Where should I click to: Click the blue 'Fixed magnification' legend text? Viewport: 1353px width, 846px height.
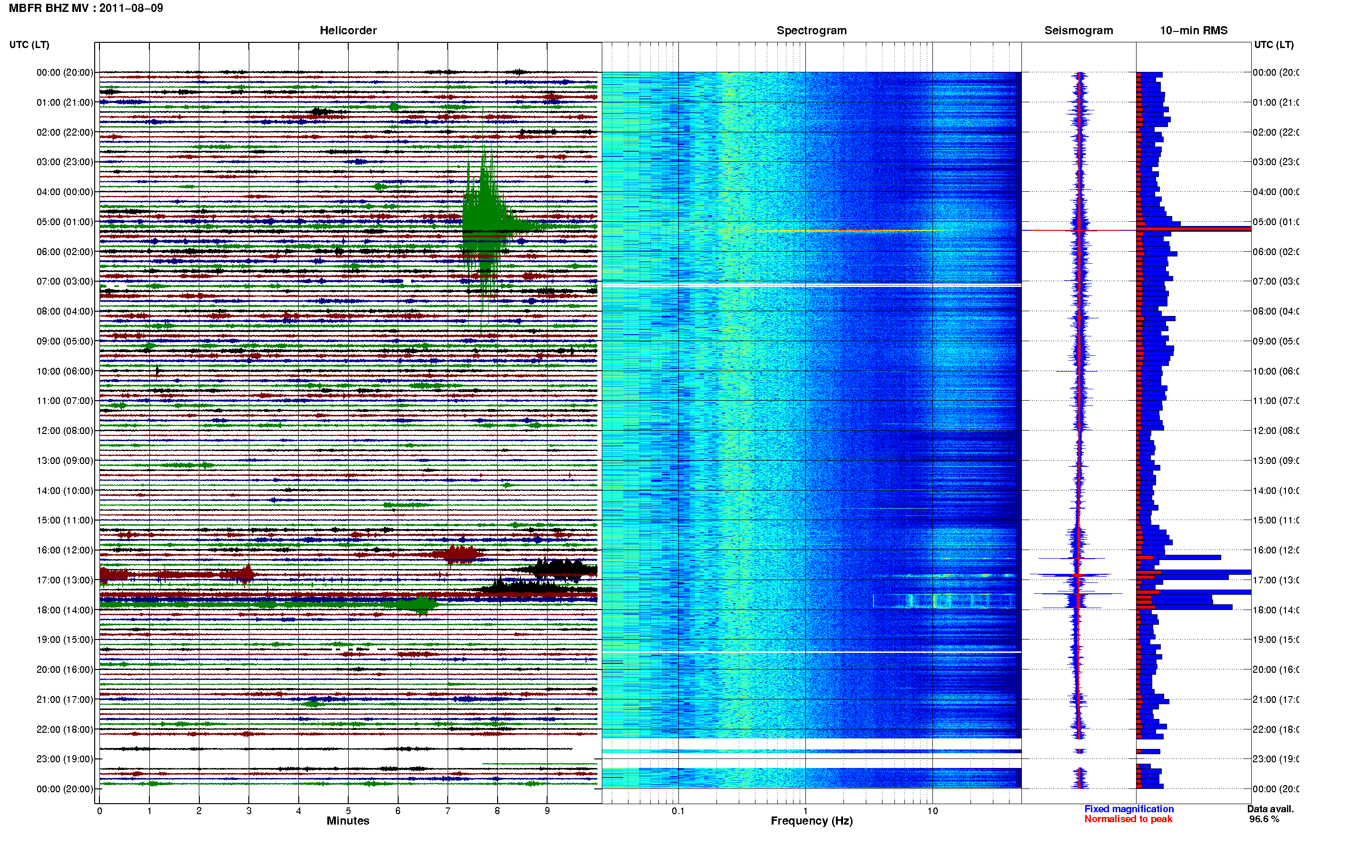pyautogui.click(x=1129, y=809)
